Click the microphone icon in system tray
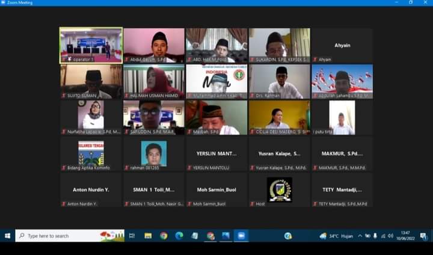Image resolution: width=433 pixels, height=255 pixels. (375, 236)
